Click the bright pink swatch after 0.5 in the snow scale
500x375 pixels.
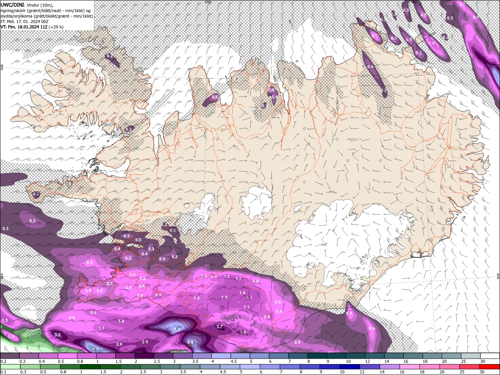tap(67, 356)
